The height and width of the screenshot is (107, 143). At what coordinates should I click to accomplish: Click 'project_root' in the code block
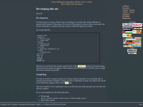click(x=42, y=35)
